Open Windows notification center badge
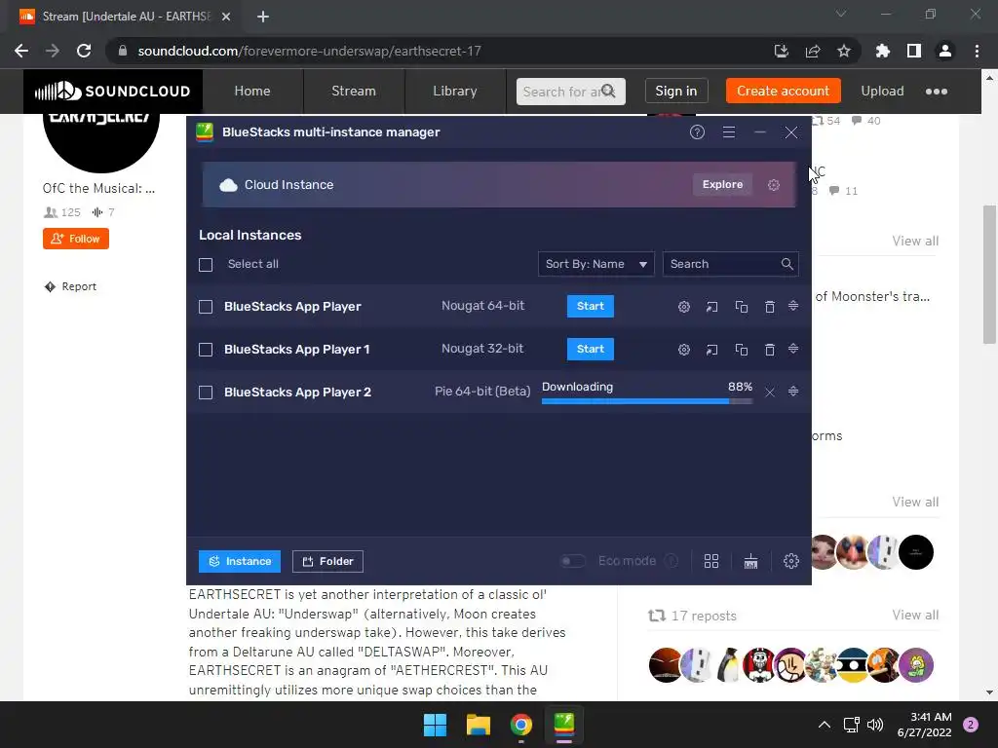 tap(971, 725)
